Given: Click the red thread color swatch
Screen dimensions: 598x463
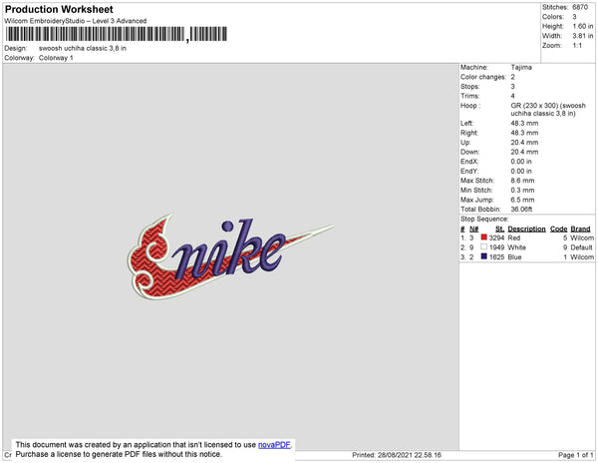Looking at the screenshot, I should tap(484, 237).
